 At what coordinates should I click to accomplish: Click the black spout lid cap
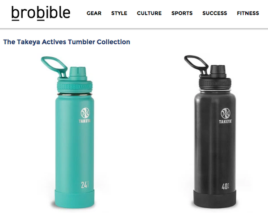pos(218,72)
